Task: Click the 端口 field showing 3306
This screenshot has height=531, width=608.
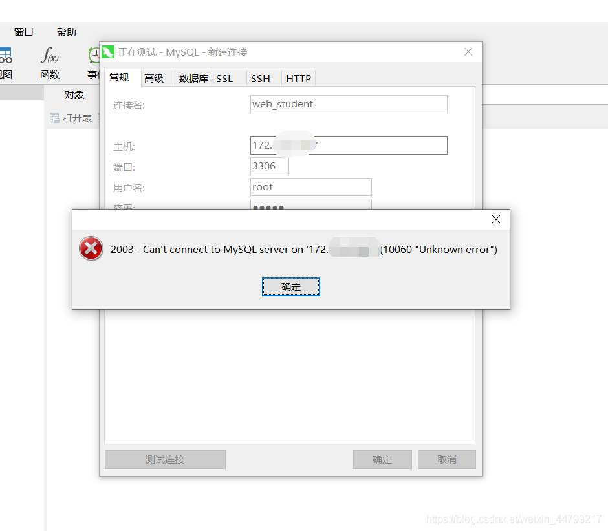Action: pos(270,166)
